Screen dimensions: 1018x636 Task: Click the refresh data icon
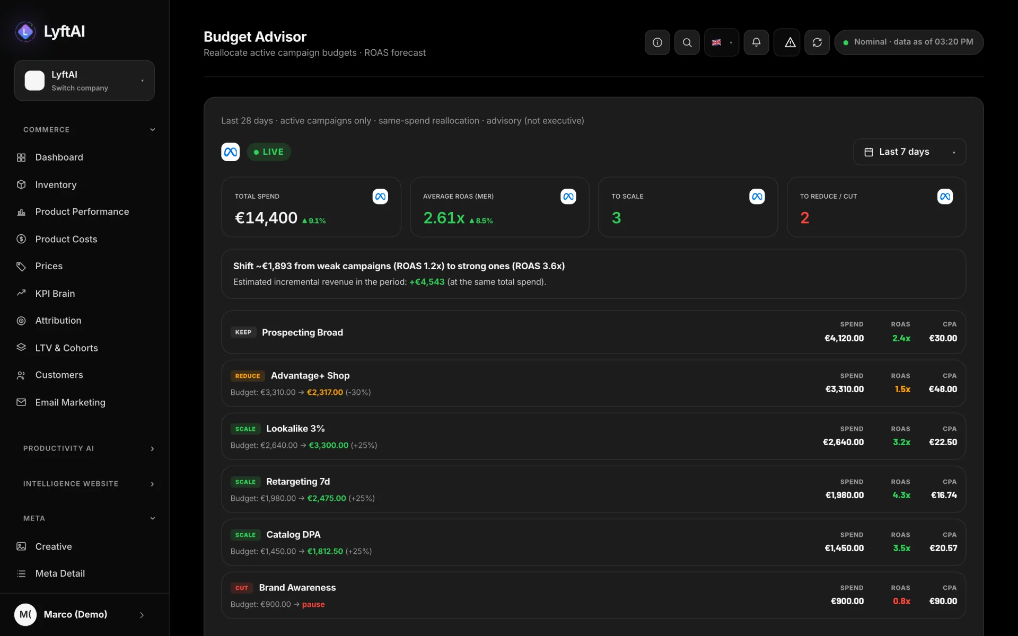[x=817, y=42]
